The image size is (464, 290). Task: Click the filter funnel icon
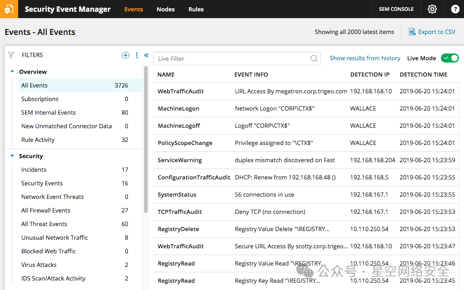point(11,55)
